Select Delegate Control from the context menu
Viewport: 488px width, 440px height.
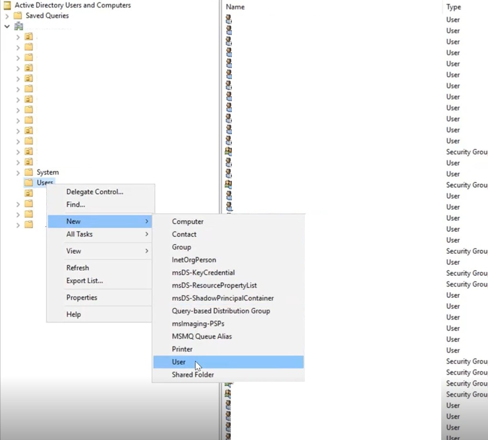[95, 191]
